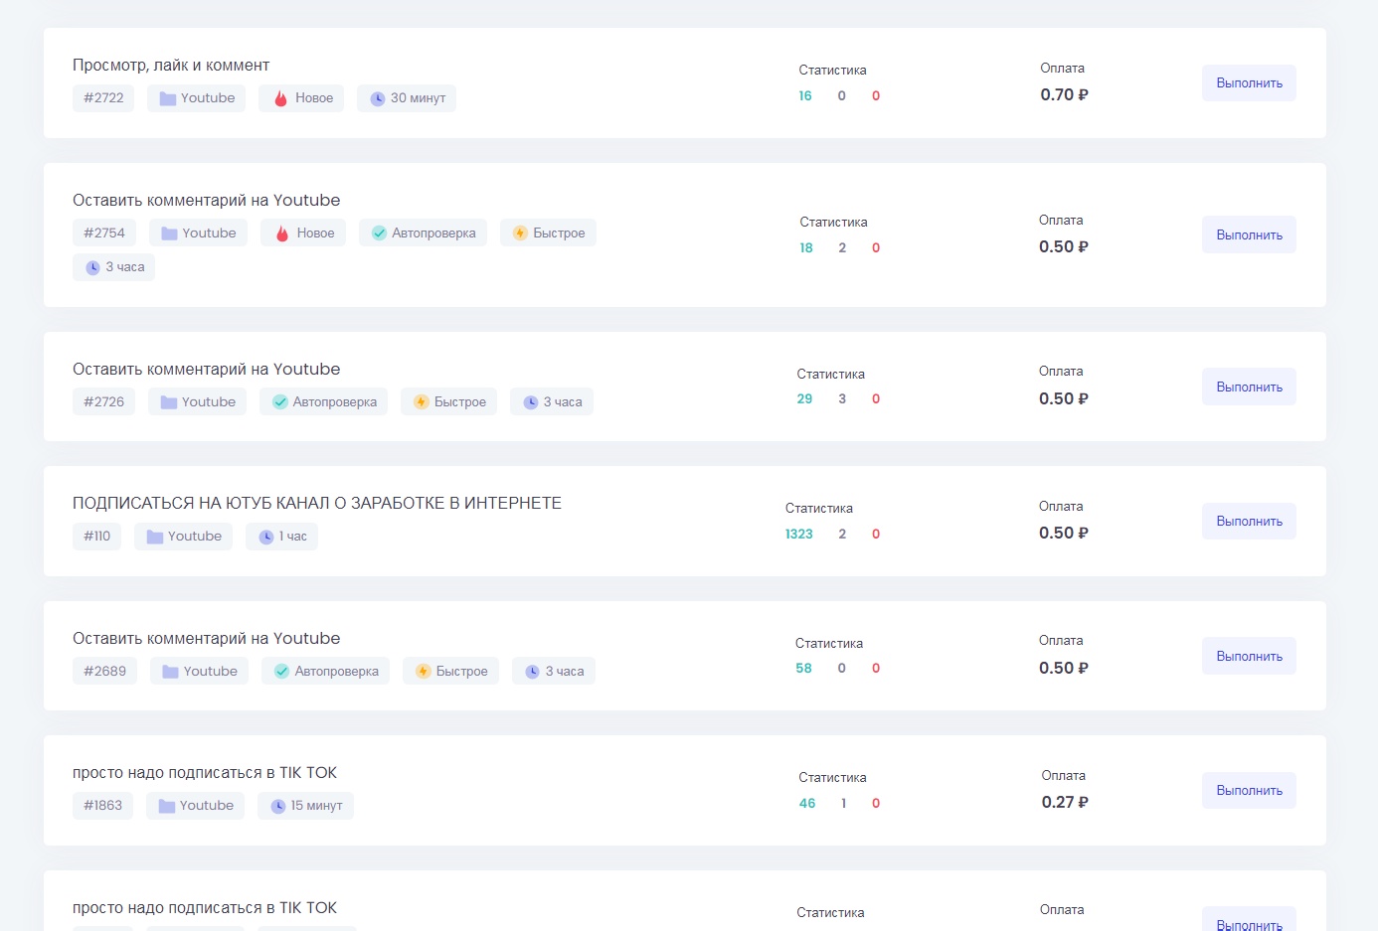The width and height of the screenshot is (1378, 931).
Task: Click clock icon in 1 час tag
Action: 266,537
